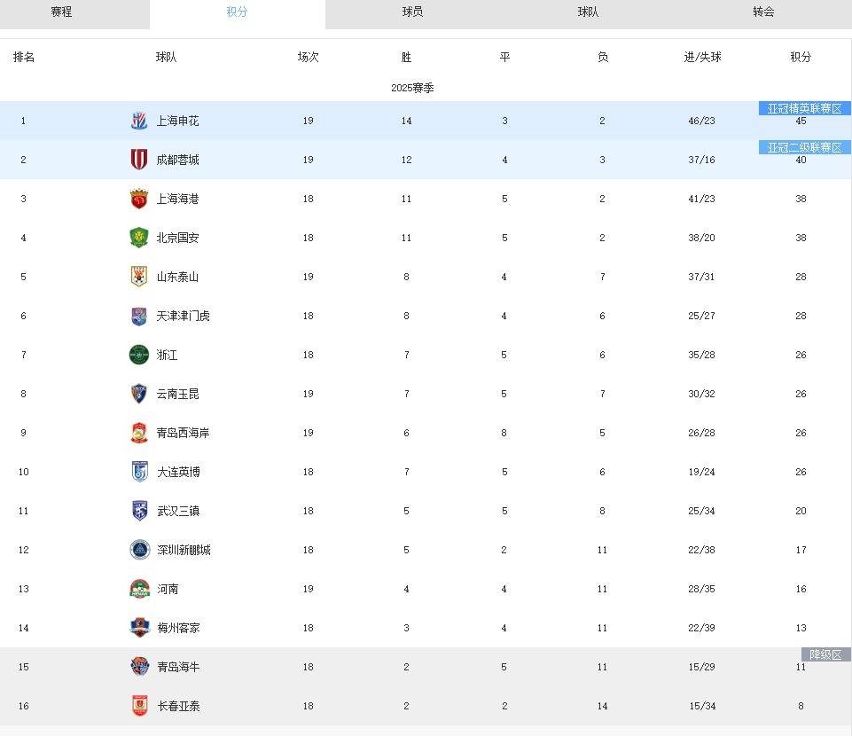Click the Shanghai Shenhua team logo
The width and height of the screenshot is (852, 736).
(139, 121)
